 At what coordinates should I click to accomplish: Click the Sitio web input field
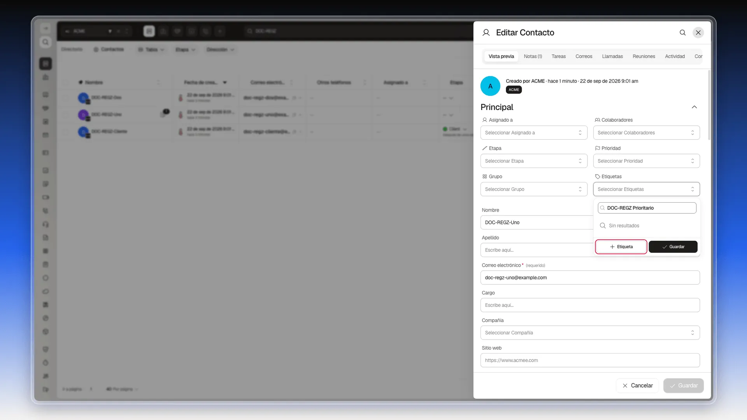tap(590, 360)
